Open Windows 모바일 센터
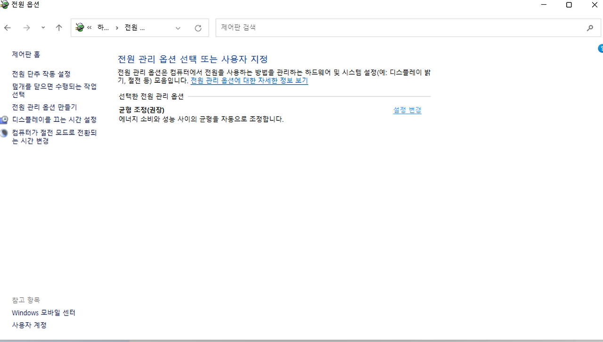This screenshot has width=603, height=342. tap(43, 312)
